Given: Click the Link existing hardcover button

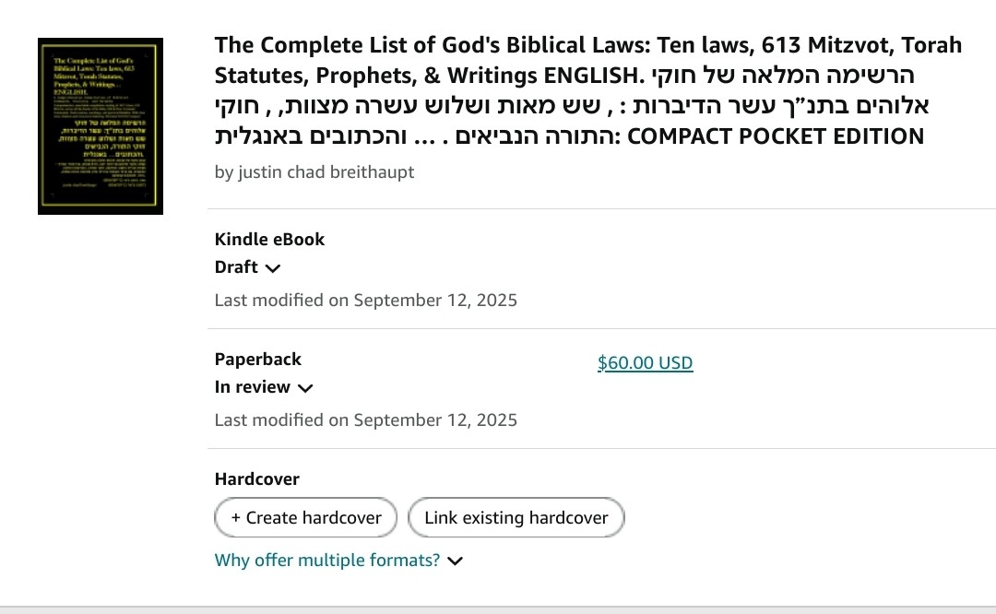Looking at the screenshot, I should 516,517.
